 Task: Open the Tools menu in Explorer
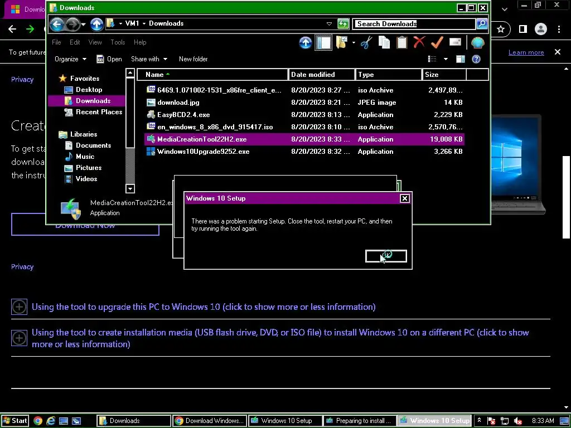[x=118, y=42]
